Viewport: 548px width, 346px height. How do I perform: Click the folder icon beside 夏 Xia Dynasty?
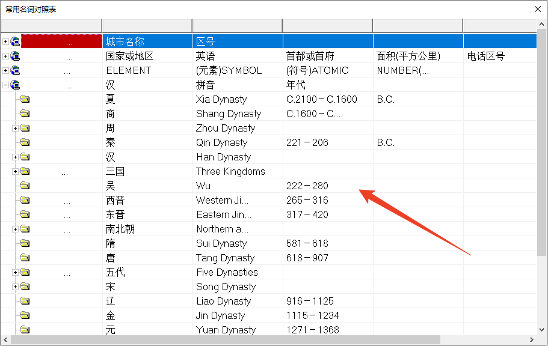click(24, 99)
